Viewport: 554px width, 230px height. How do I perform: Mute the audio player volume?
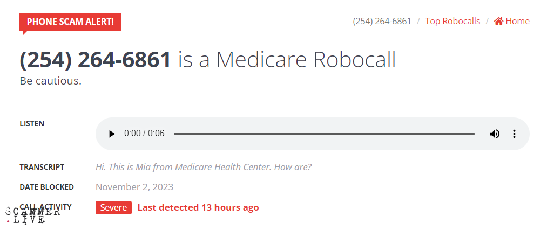[495, 134]
